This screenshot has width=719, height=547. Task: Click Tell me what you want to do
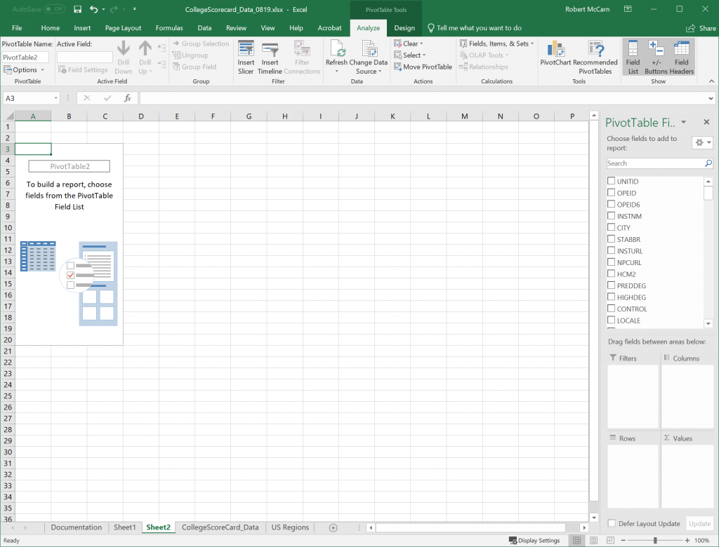(x=475, y=28)
